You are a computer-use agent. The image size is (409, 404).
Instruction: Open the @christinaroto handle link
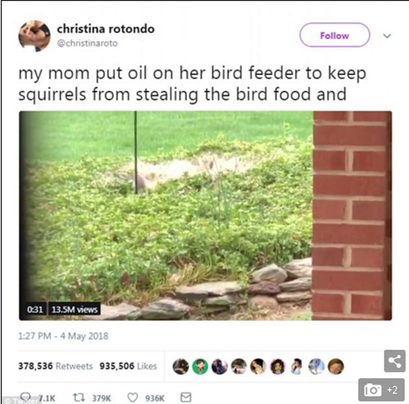pyautogui.click(x=87, y=43)
